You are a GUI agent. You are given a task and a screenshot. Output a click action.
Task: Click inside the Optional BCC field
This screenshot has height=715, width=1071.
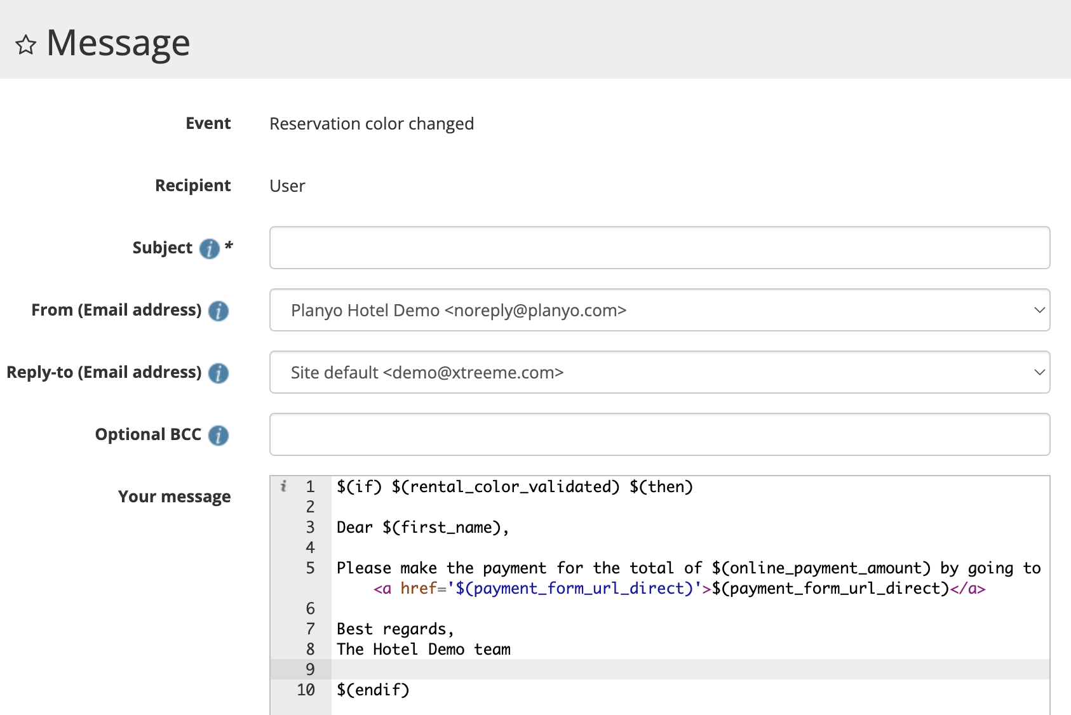[x=659, y=434]
